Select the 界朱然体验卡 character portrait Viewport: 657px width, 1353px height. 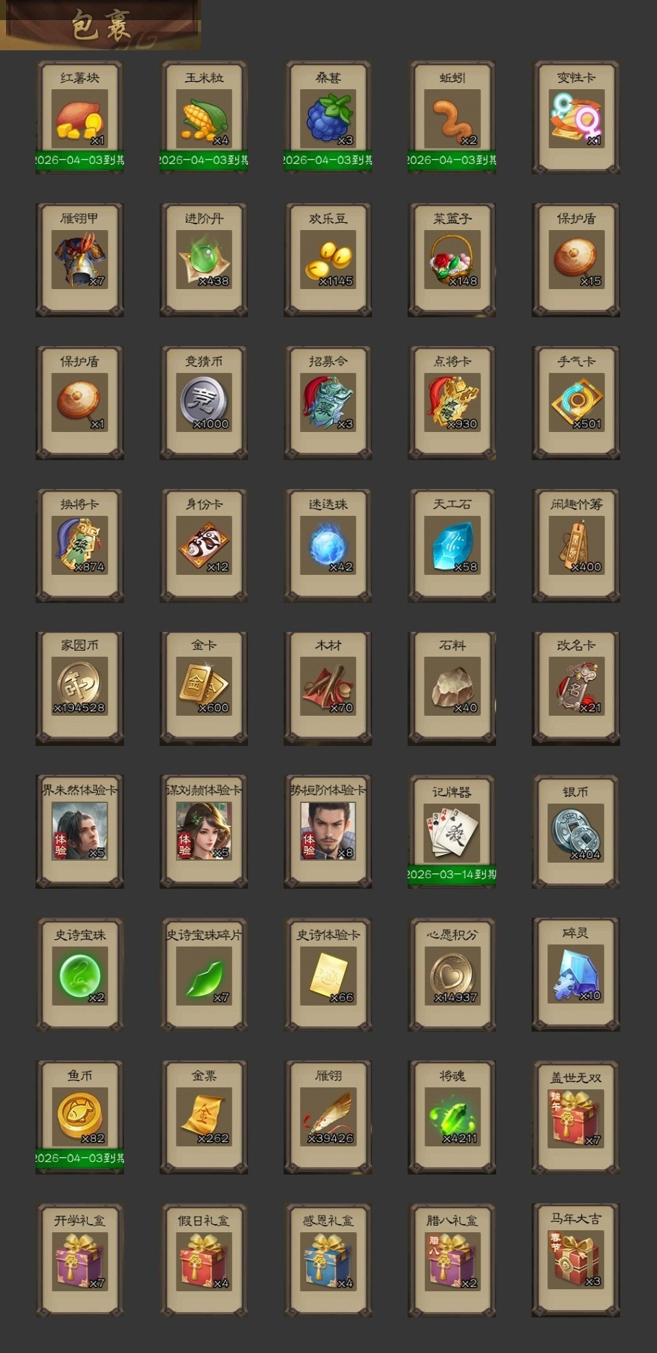tap(80, 832)
